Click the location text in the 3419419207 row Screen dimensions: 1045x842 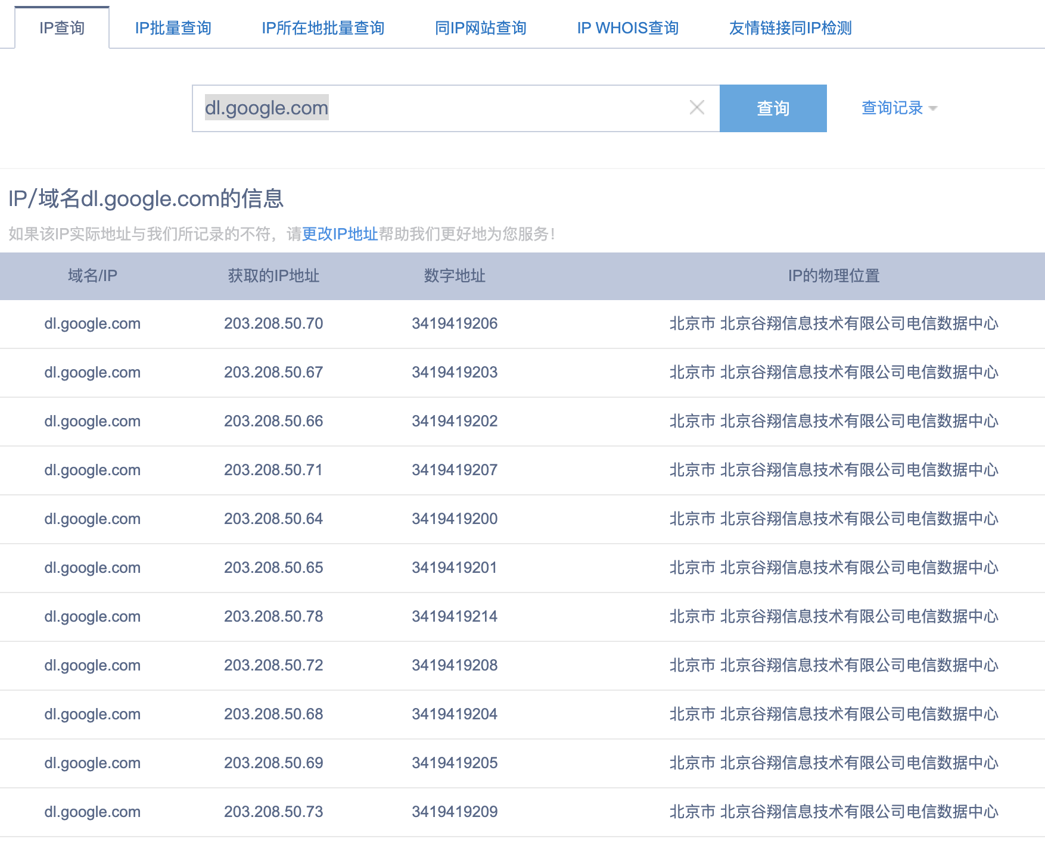[x=833, y=470]
